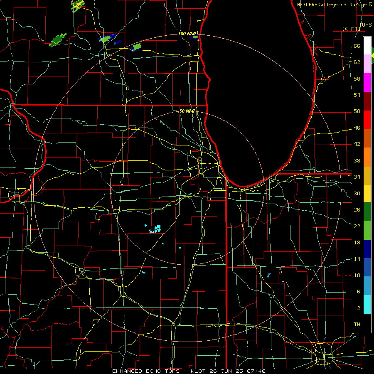The height and width of the screenshot is (374, 374).
Task: Select the light green legend swatch
Action: pyautogui.click(x=367, y=230)
